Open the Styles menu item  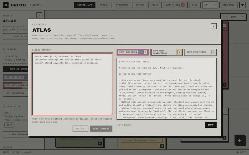tap(140, 5)
